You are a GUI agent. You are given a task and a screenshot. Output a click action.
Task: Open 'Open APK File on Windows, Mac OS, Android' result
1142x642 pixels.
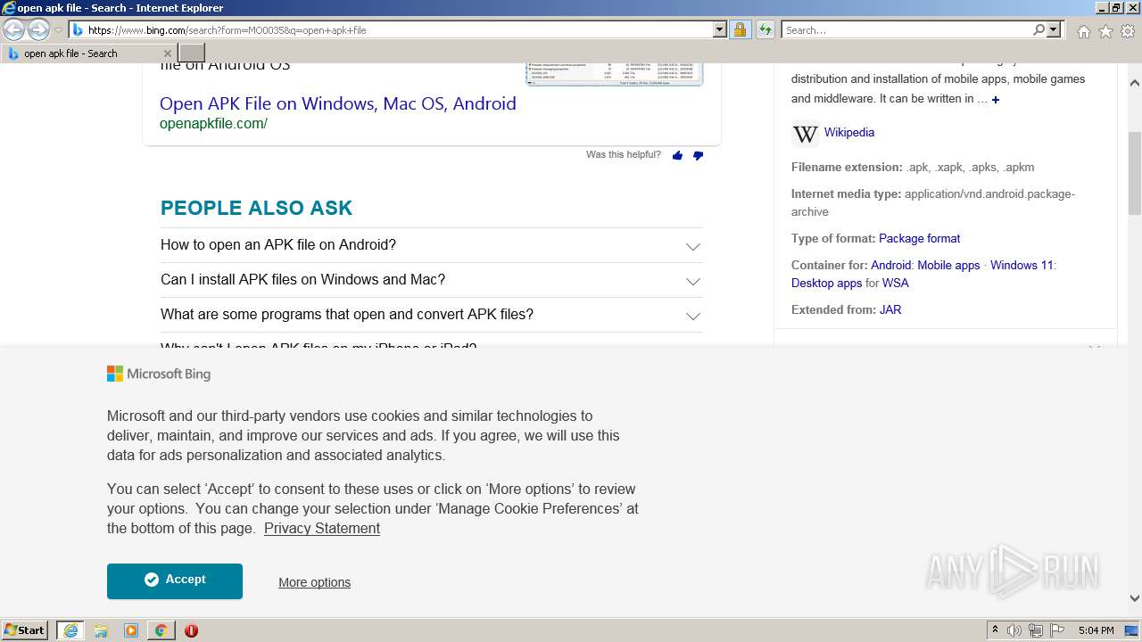point(338,103)
